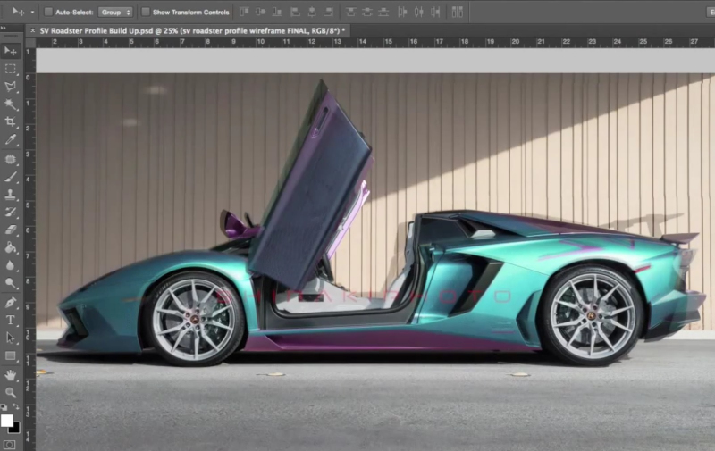Activate the Eyedropper tool
The height and width of the screenshot is (451, 715).
pos(11,140)
